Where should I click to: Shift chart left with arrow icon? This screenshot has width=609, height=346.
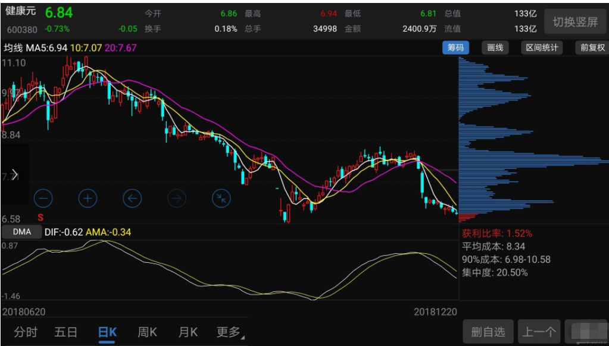coord(132,199)
